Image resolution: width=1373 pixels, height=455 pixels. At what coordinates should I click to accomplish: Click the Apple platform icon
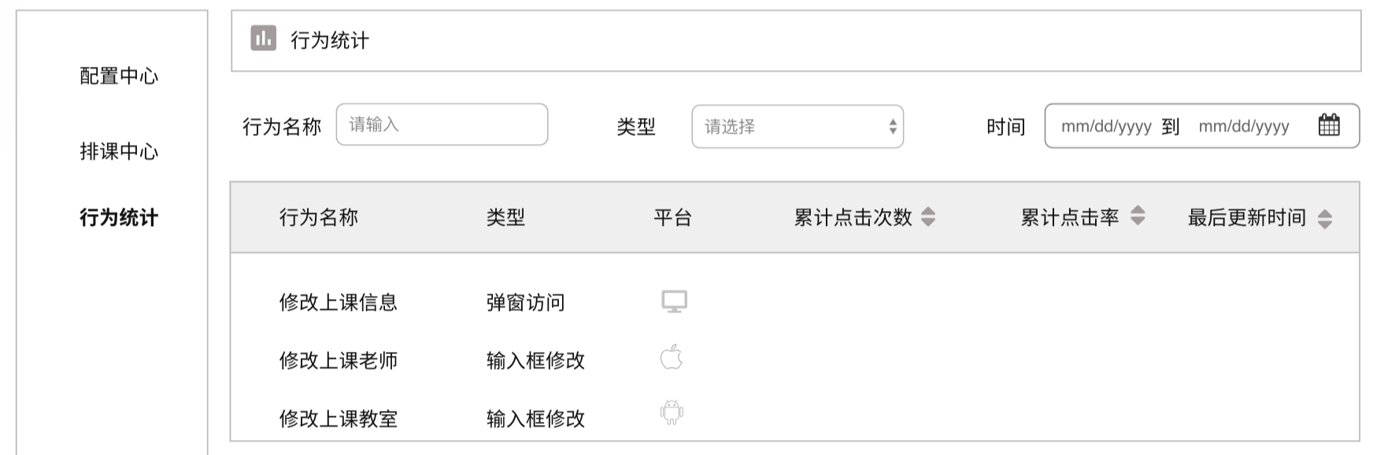(671, 357)
